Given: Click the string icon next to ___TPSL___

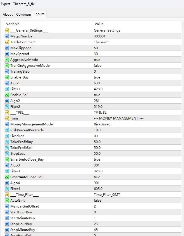Looking at the screenshot, I should point(7,113).
